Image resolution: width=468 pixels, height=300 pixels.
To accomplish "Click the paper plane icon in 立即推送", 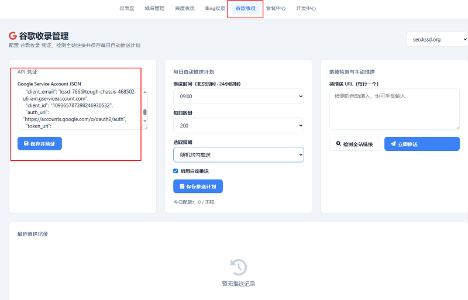I will [393, 144].
